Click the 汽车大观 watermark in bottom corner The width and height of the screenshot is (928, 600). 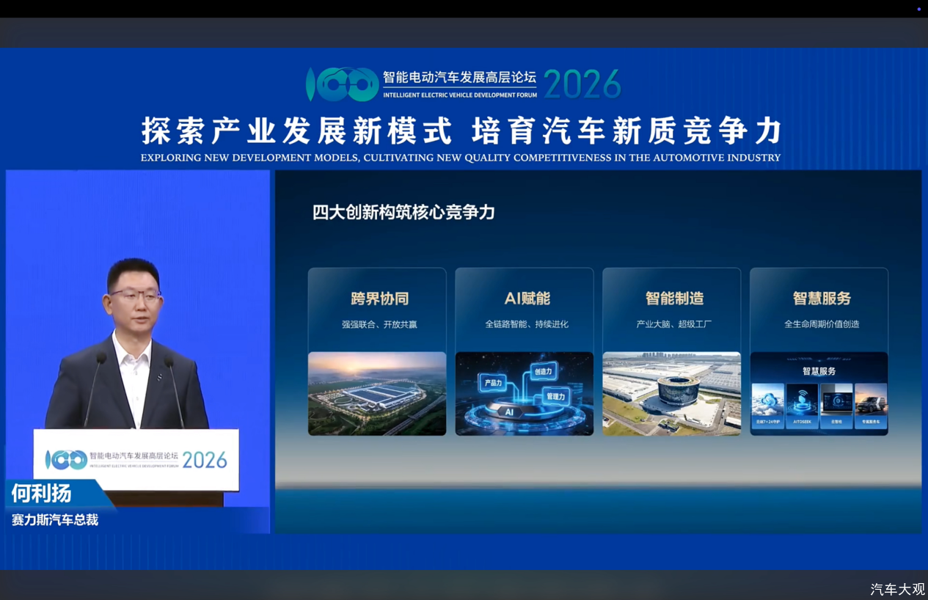click(897, 589)
